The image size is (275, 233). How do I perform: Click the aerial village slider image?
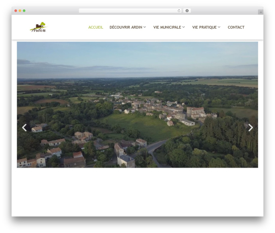(x=137, y=105)
